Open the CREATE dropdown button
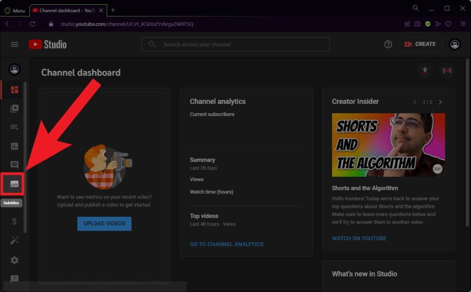 (420, 44)
